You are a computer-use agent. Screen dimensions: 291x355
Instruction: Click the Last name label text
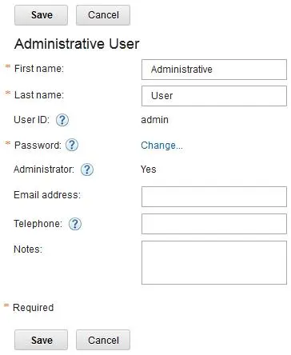click(39, 95)
